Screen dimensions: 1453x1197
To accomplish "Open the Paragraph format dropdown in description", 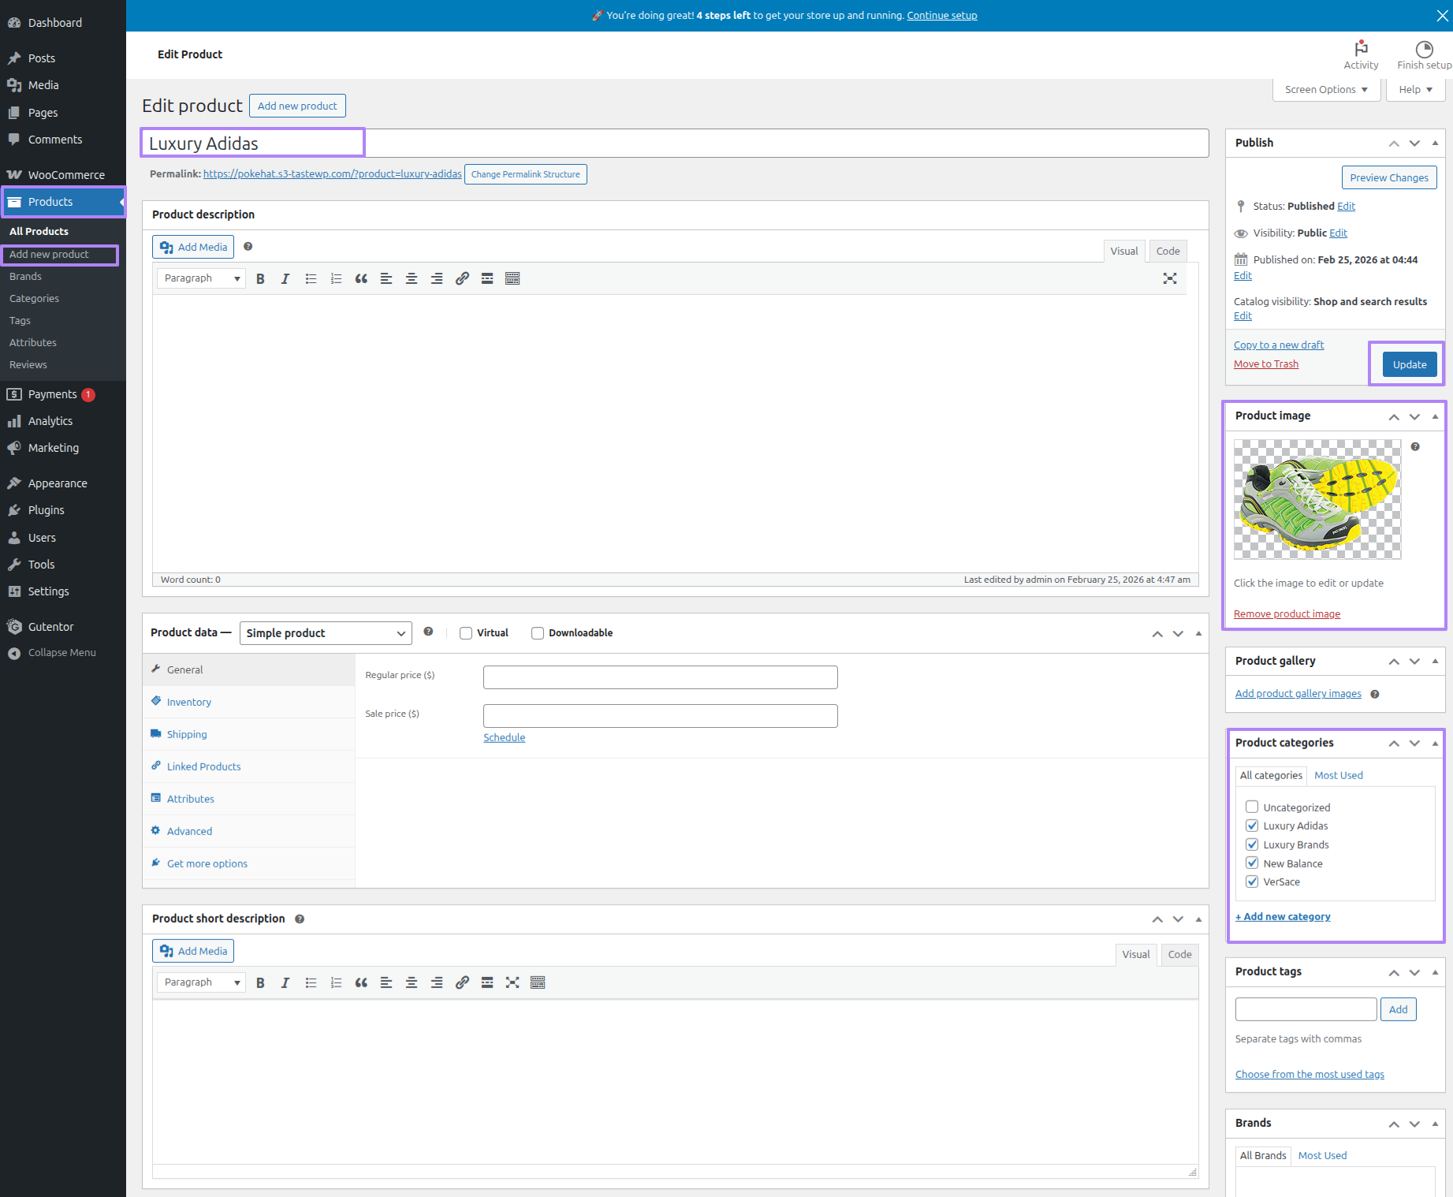I will tap(201, 278).
